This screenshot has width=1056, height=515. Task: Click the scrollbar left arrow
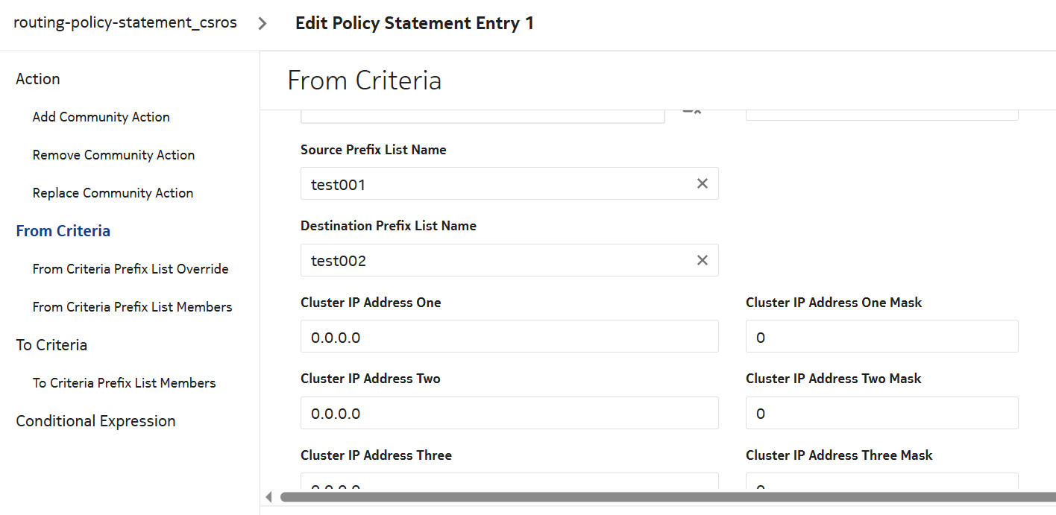pos(269,497)
